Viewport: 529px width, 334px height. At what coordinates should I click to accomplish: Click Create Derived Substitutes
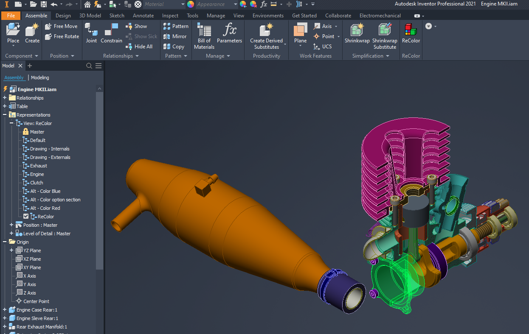(266, 36)
